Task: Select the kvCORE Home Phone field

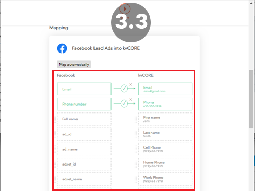Action: click(x=165, y=164)
